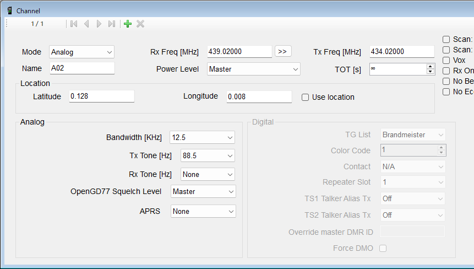Viewport: 474px width, 269px height.
Task: Open the APRS dropdown
Action: (203, 211)
